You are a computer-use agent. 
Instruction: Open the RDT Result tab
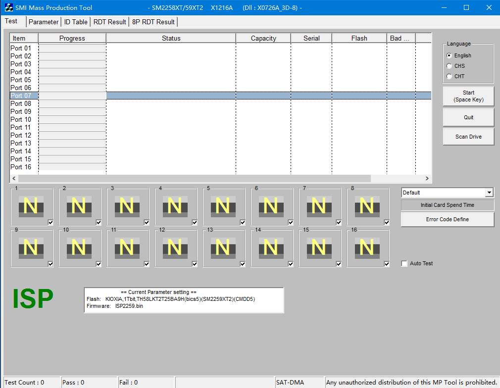click(x=110, y=22)
